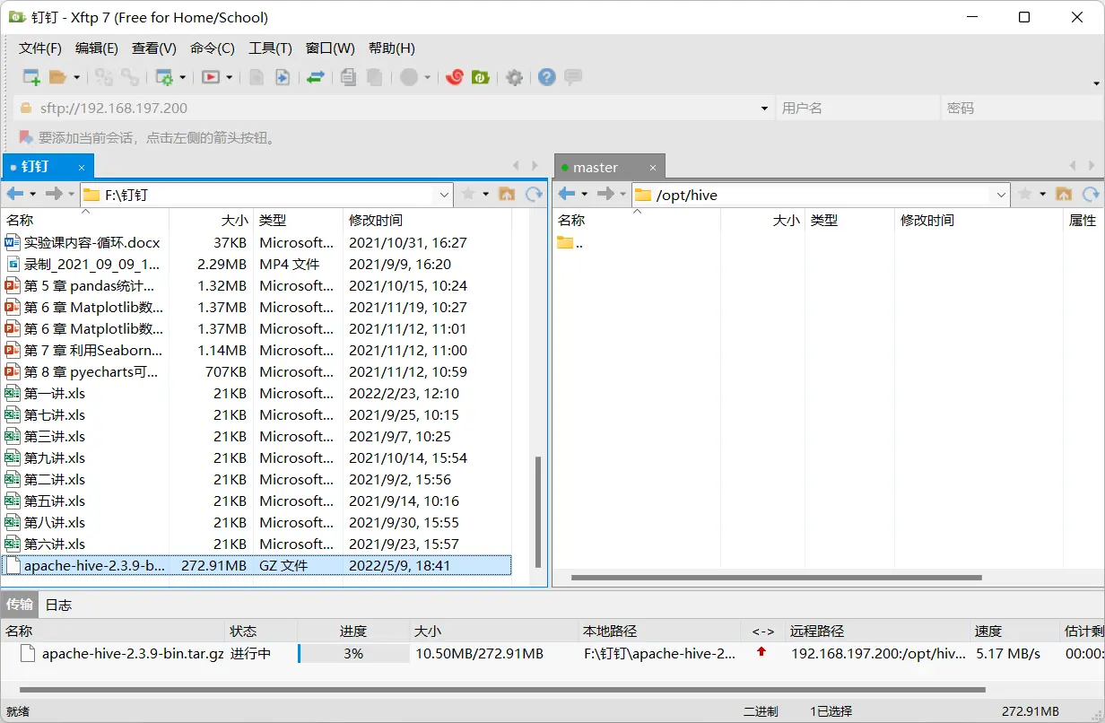Go forward in local pane navigation
This screenshot has width=1105, height=723.
pos(54,194)
